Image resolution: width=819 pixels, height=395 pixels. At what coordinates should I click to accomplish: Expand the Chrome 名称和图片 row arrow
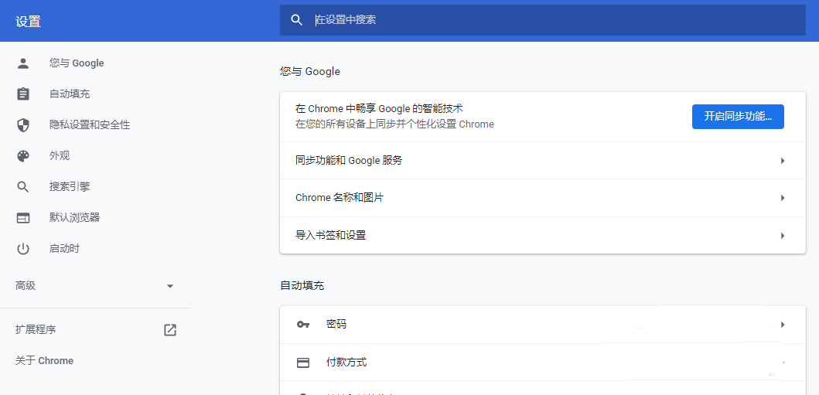coord(783,198)
